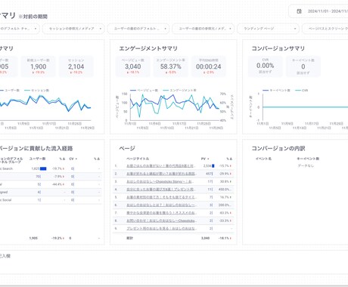Viewport: 348px width, 287px height.
Task: Click the CVR legend entry in conversion chart
Action: pos(302,91)
